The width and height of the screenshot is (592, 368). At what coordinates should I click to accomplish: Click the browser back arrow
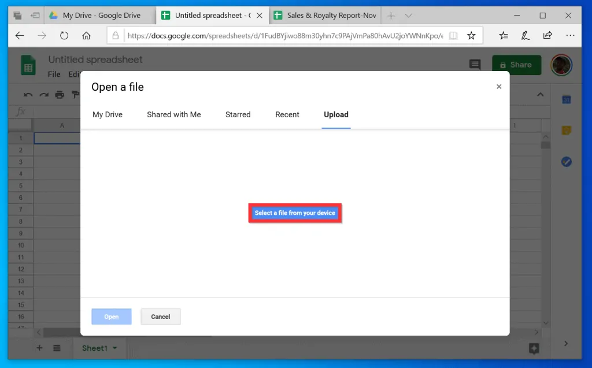(20, 36)
